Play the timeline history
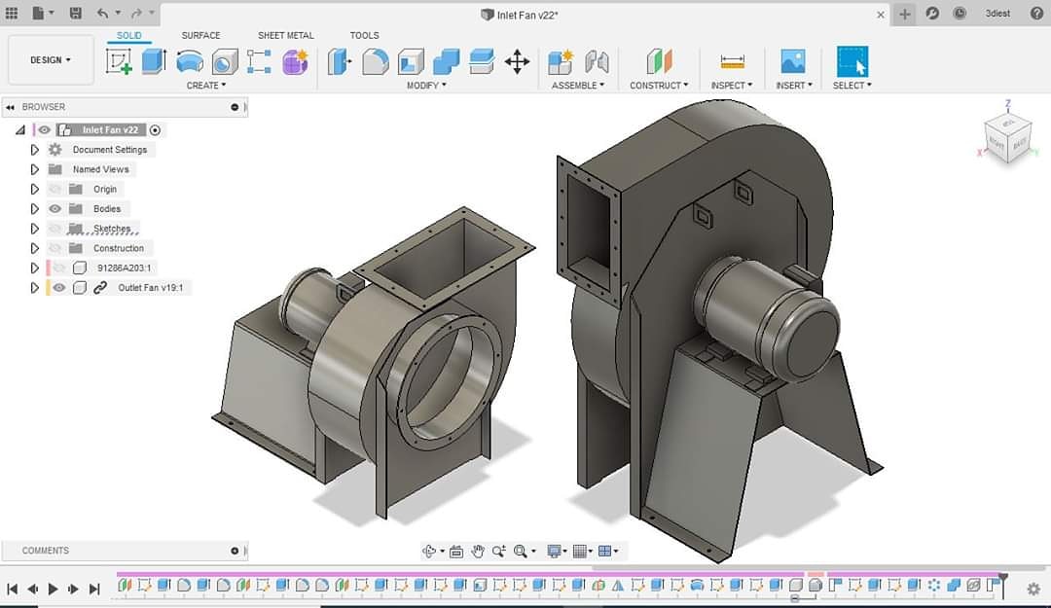Image resolution: width=1051 pixels, height=608 pixels. (x=53, y=589)
